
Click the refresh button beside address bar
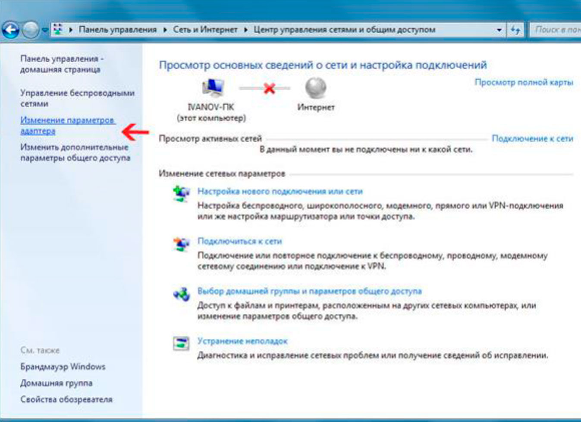click(x=515, y=30)
